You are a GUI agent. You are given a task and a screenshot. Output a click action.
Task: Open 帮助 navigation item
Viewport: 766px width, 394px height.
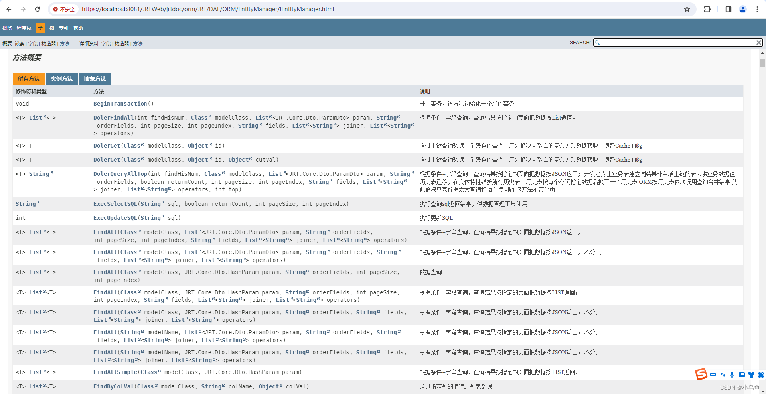coord(78,28)
